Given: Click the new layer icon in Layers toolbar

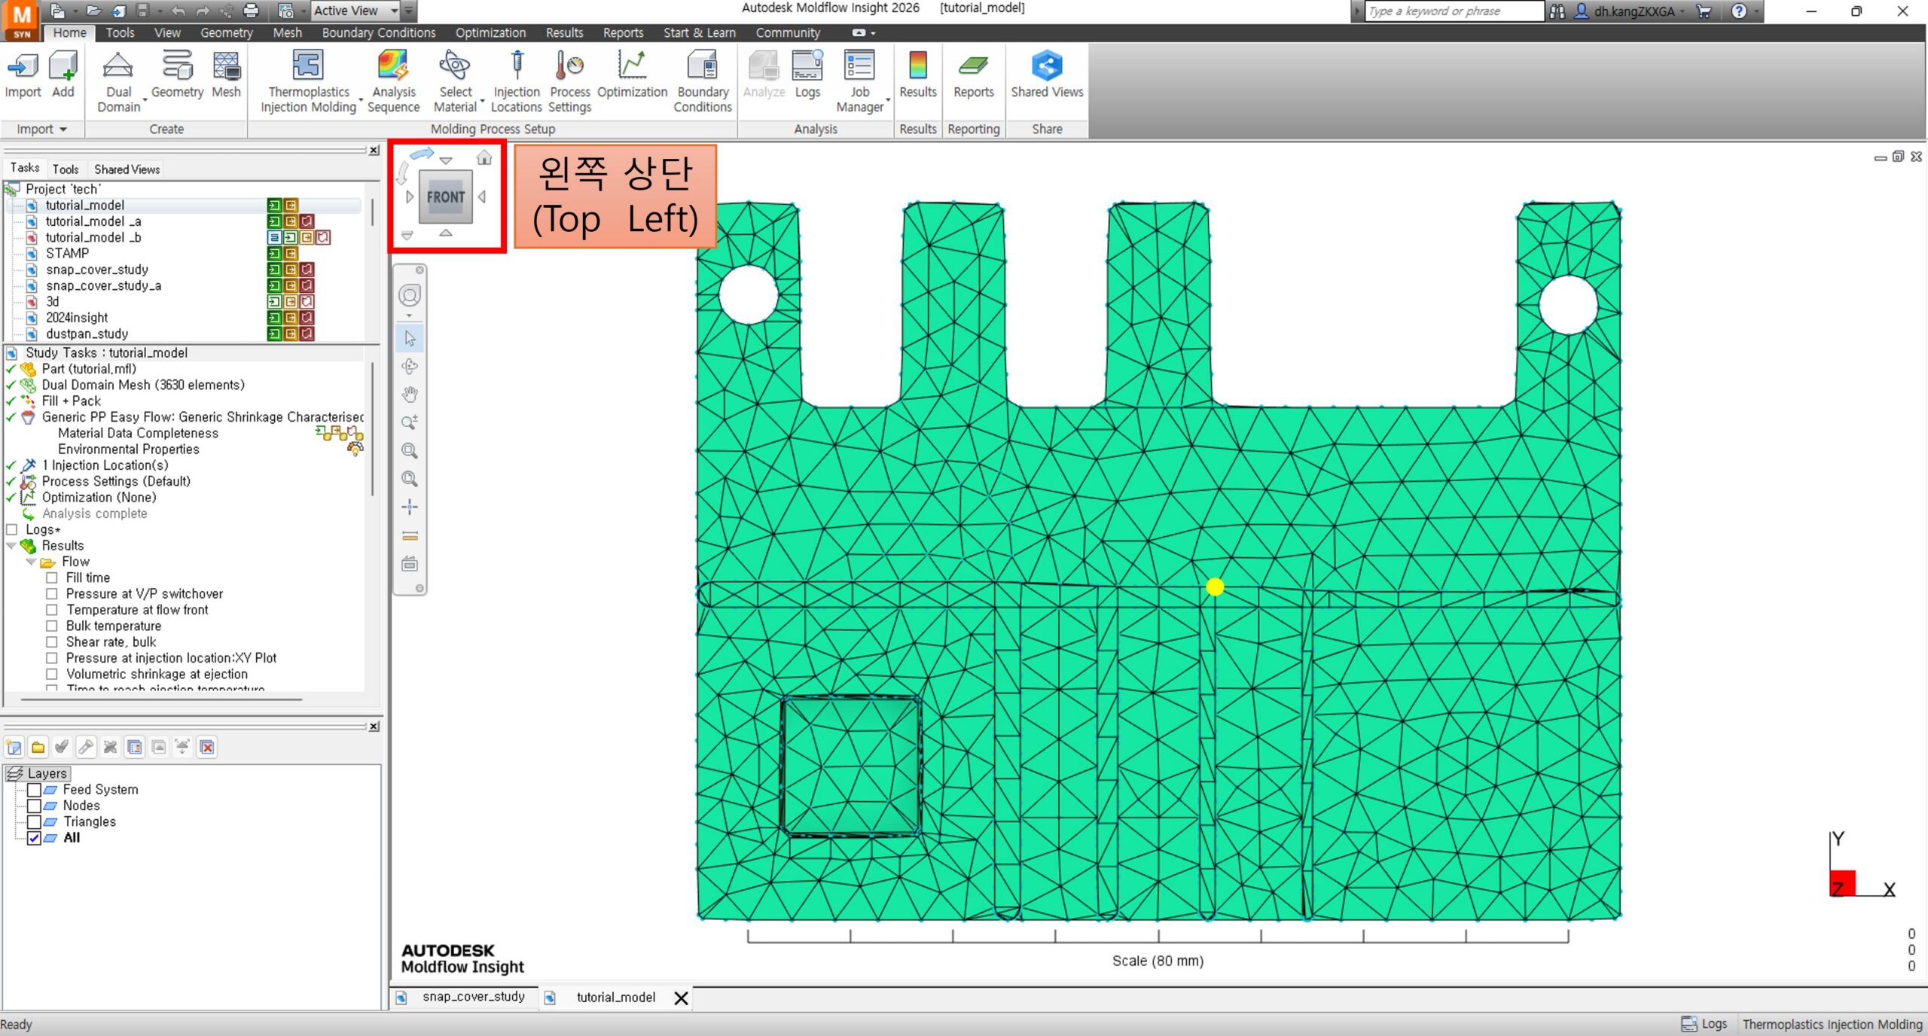Looking at the screenshot, I should point(14,747).
